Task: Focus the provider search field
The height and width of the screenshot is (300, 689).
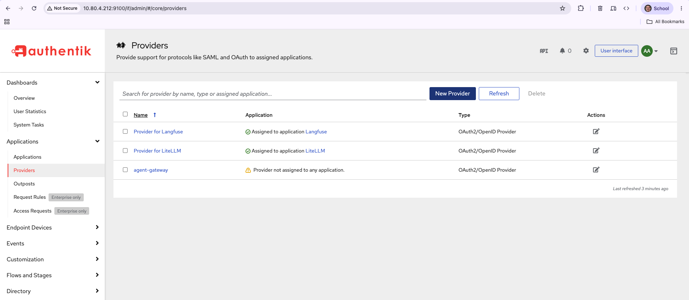Action: pos(273,94)
